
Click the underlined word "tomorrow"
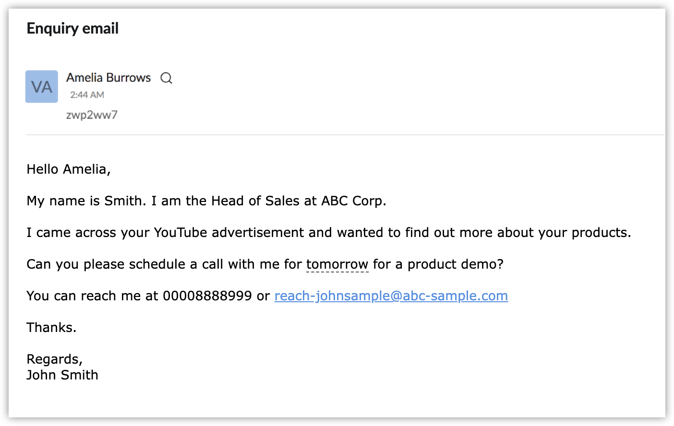click(337, 264)
